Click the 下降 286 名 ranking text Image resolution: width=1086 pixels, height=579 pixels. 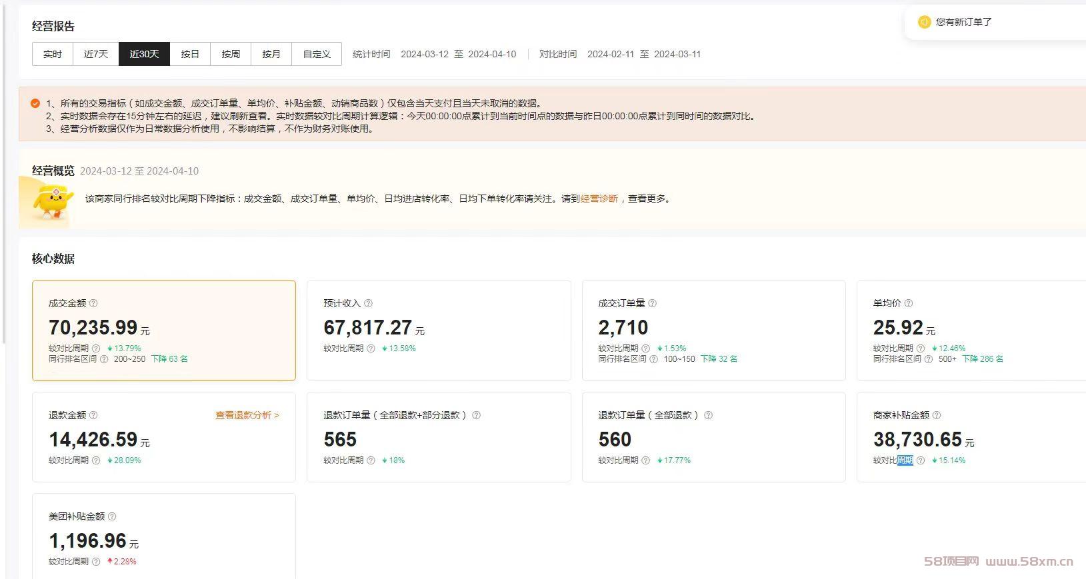983,359
